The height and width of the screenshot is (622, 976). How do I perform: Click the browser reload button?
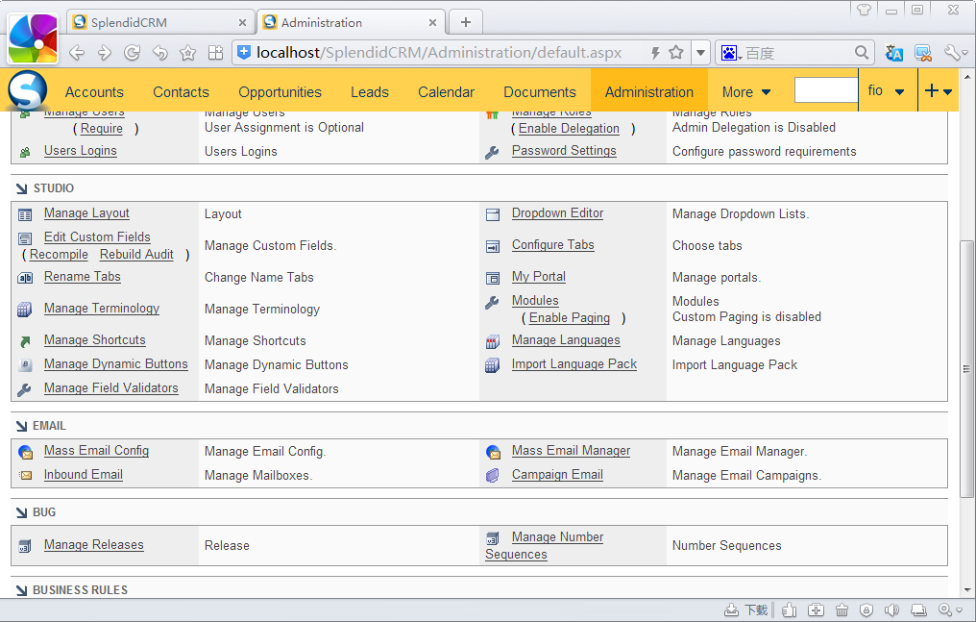point(132,53)
